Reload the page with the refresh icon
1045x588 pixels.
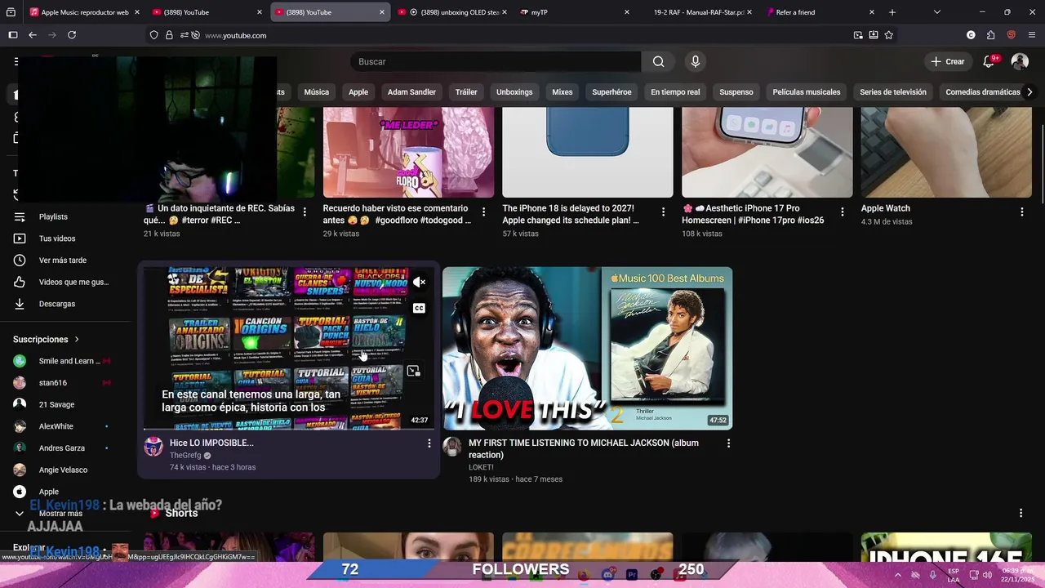[72, 35]
